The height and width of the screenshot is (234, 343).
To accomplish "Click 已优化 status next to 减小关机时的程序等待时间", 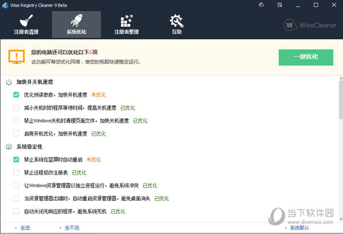I will tap(127, 108).
